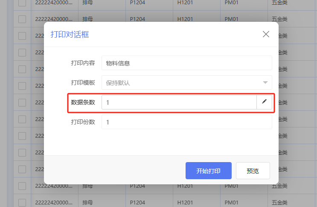Focus the 数据条数 input field
The width and height of the screenshot is (317, 207).
coord(179,102)
